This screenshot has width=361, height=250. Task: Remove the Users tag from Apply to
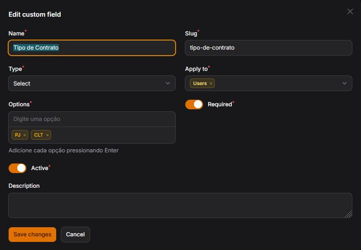pos(211,84)
